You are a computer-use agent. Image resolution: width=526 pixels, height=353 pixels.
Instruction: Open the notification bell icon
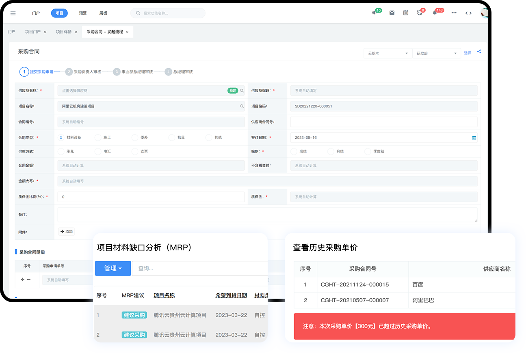coord(435,13)
